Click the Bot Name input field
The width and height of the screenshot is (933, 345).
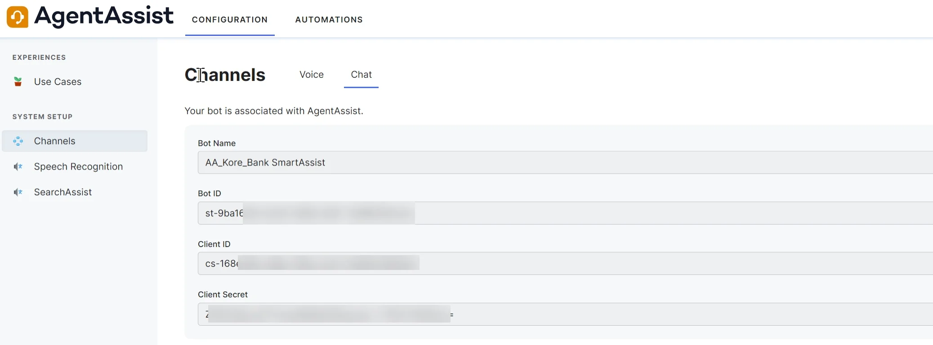pyautogui.click(x=565, y=163)
